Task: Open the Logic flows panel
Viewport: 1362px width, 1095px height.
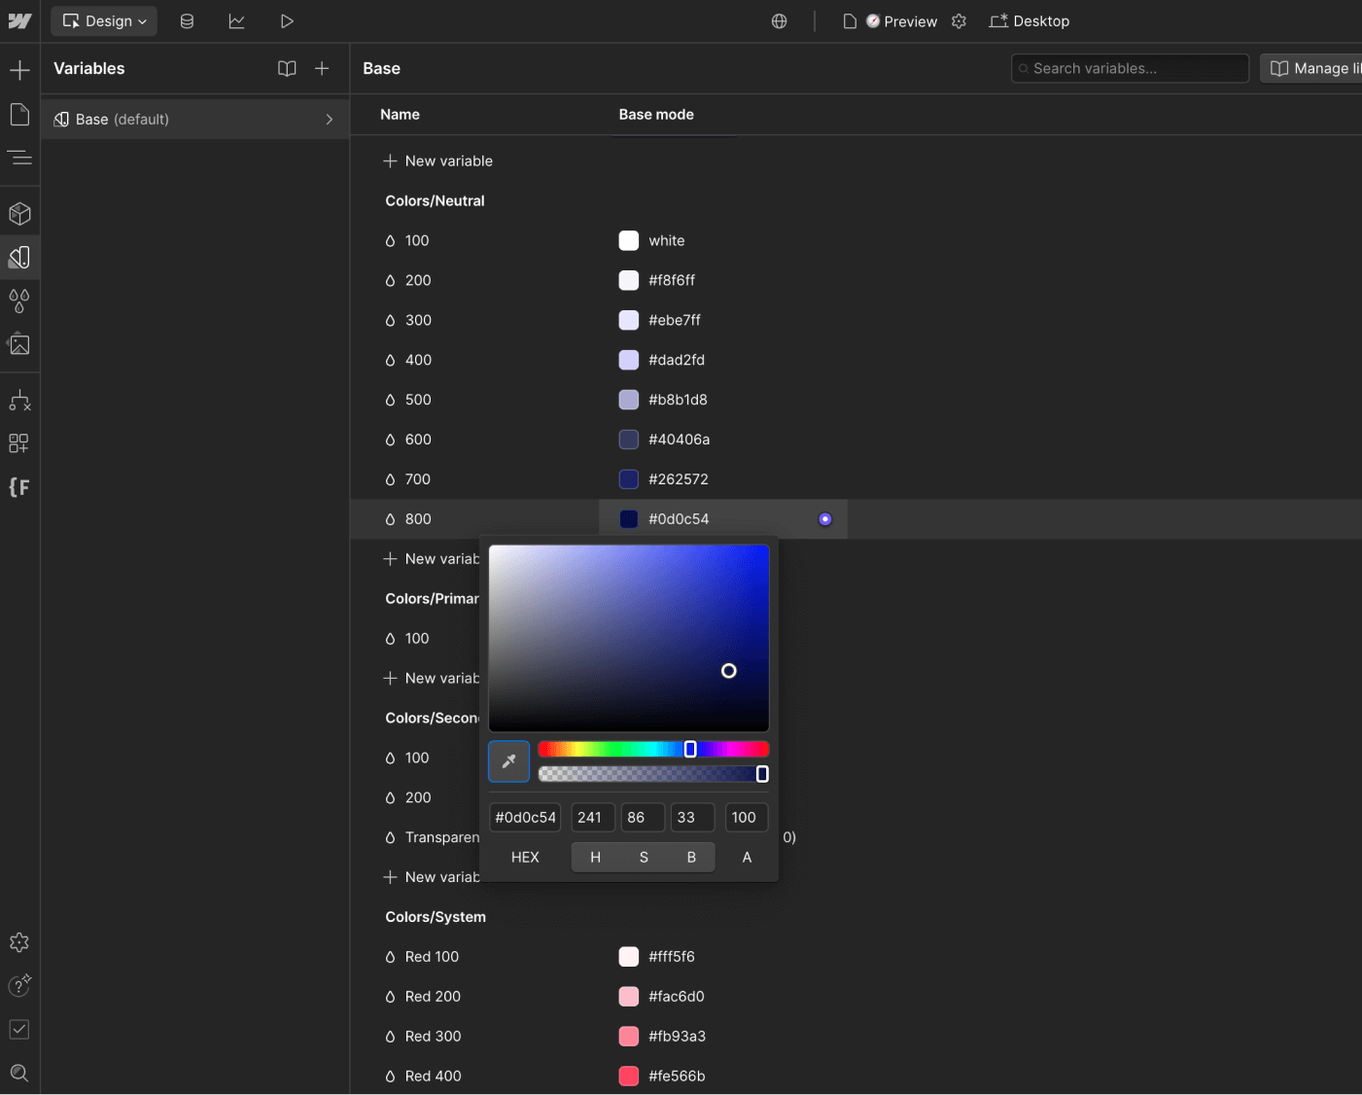Action: [x=19, y=400]
